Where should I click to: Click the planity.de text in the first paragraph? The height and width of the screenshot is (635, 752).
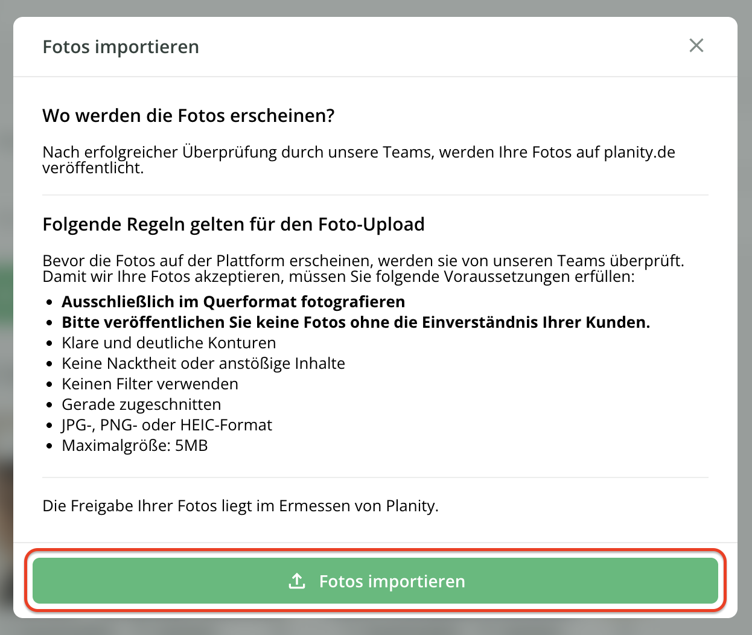(639, 152)
